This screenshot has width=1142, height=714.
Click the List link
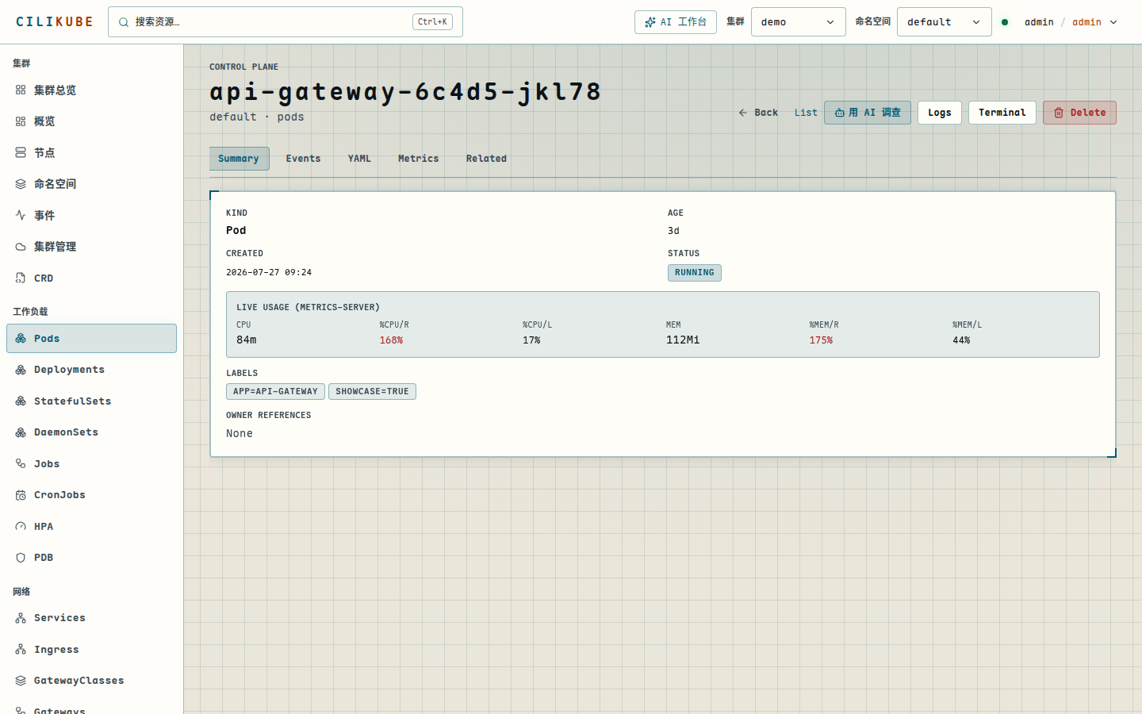point(806,113)
